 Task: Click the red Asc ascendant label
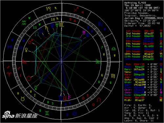24,61
